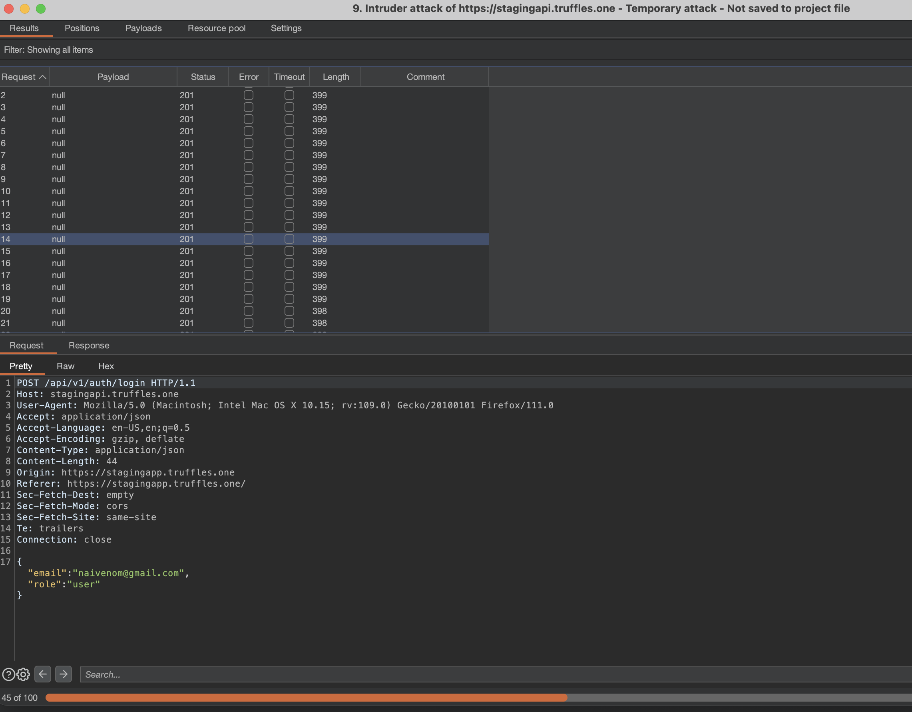Open the Settings tab in Intruder
Screen dimensions: 912x712
click(x=287, y=28)
